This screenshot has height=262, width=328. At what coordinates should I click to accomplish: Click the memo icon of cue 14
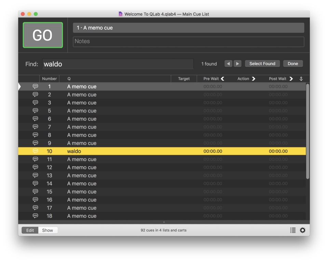(x=35, y=183)
